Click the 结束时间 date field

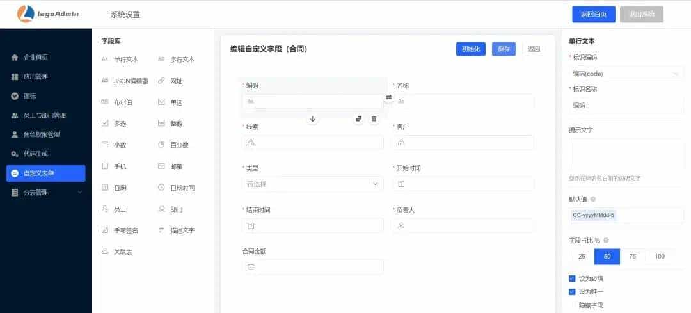pyautogui.click(x=312, y=226)
